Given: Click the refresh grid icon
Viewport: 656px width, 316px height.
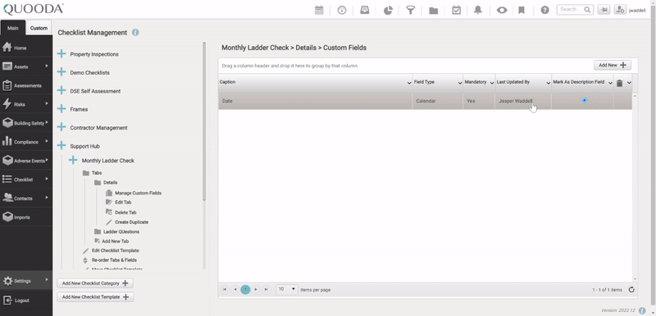Looking at the screenshot, I should (x=631, y=290).
